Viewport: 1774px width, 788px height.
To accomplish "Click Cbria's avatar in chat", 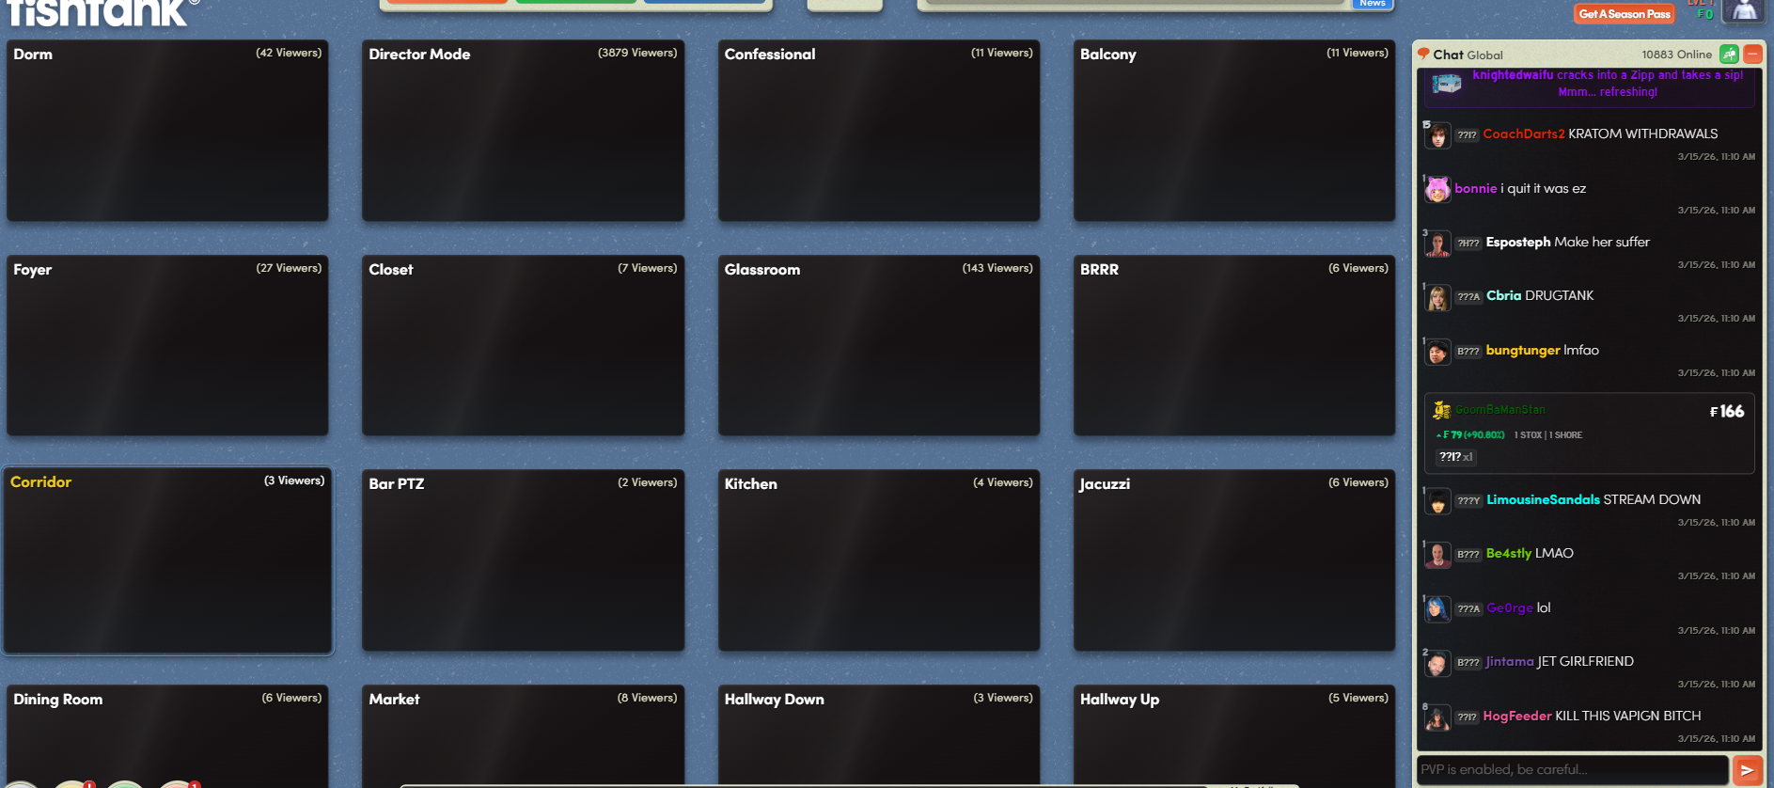I will (x=1437, y=297).
